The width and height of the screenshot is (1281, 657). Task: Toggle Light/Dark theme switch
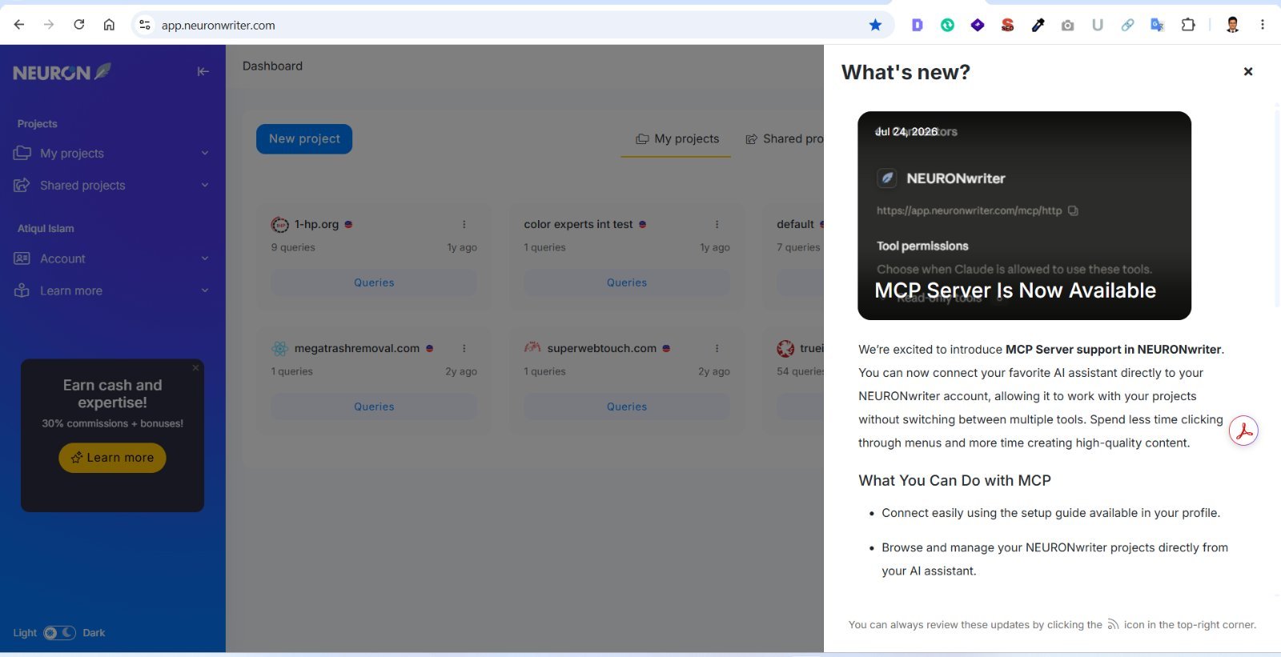point(60,632)
